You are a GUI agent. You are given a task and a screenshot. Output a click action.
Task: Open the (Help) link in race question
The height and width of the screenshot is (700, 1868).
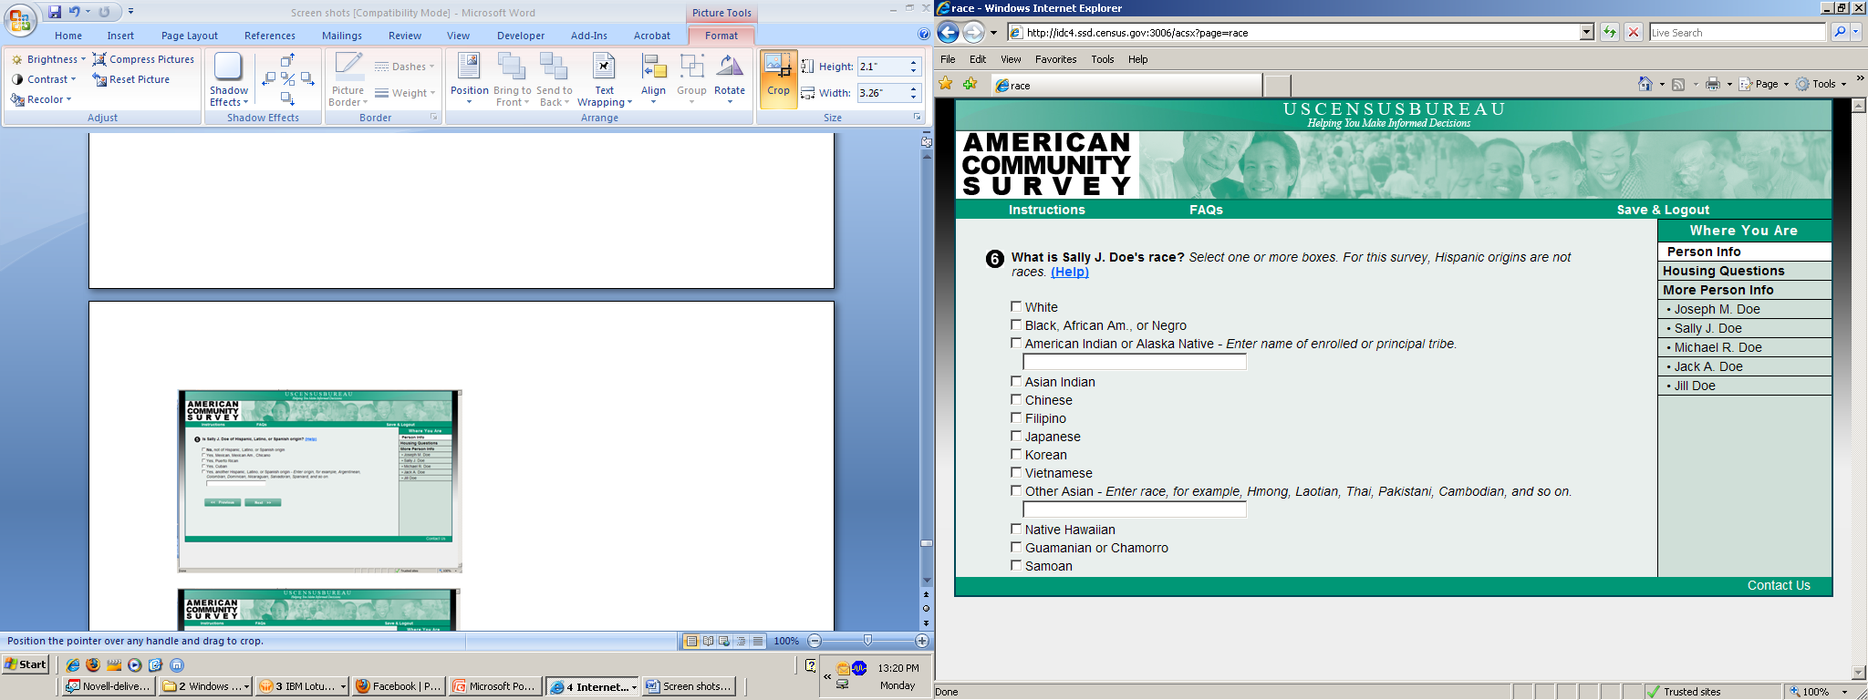(x=1069, y=272)
